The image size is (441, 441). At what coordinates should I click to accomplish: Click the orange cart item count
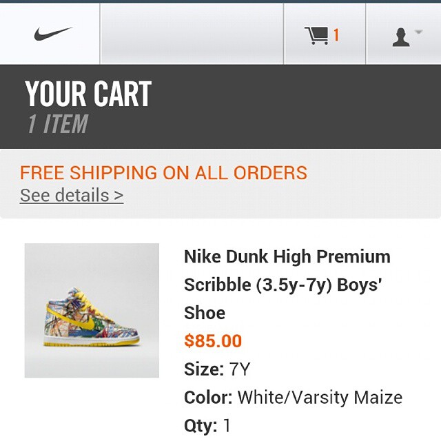(x=336, y=35)
